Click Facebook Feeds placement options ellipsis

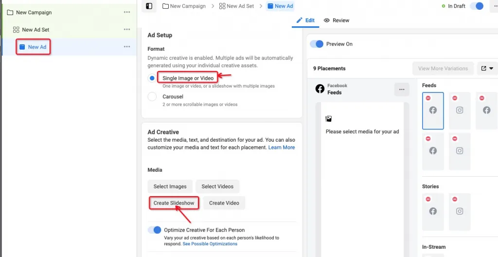pyautogui.click(x=402, y=89)
